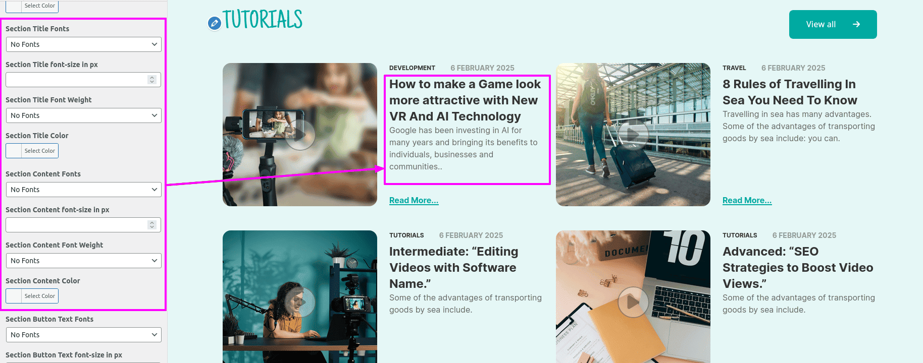
Task: Click the View all button
Action: (833, 24)
